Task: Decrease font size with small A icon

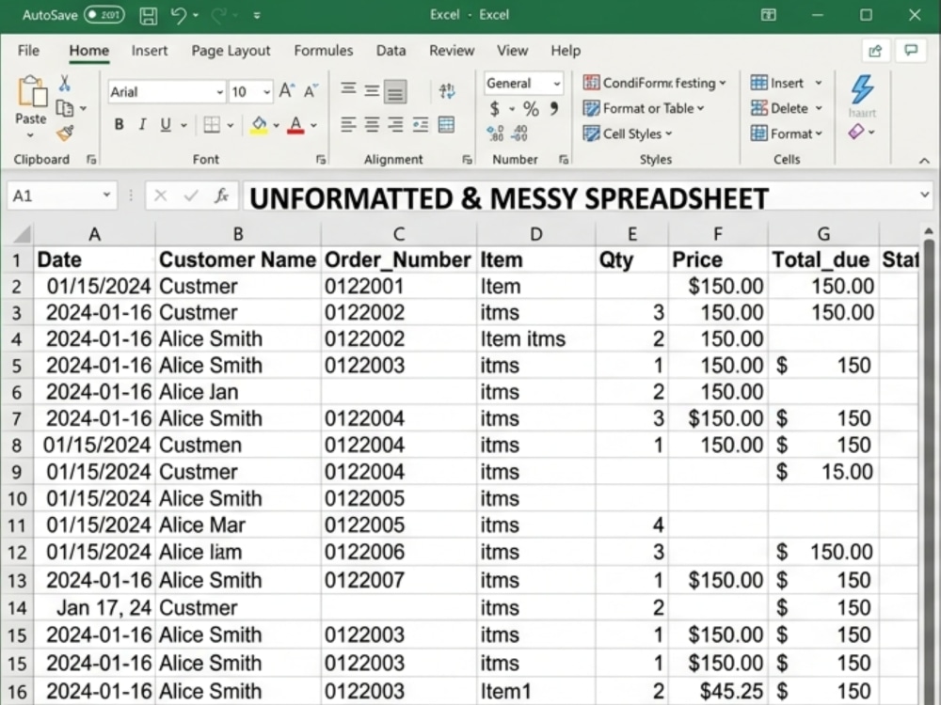Action: [x=311, y=92]
